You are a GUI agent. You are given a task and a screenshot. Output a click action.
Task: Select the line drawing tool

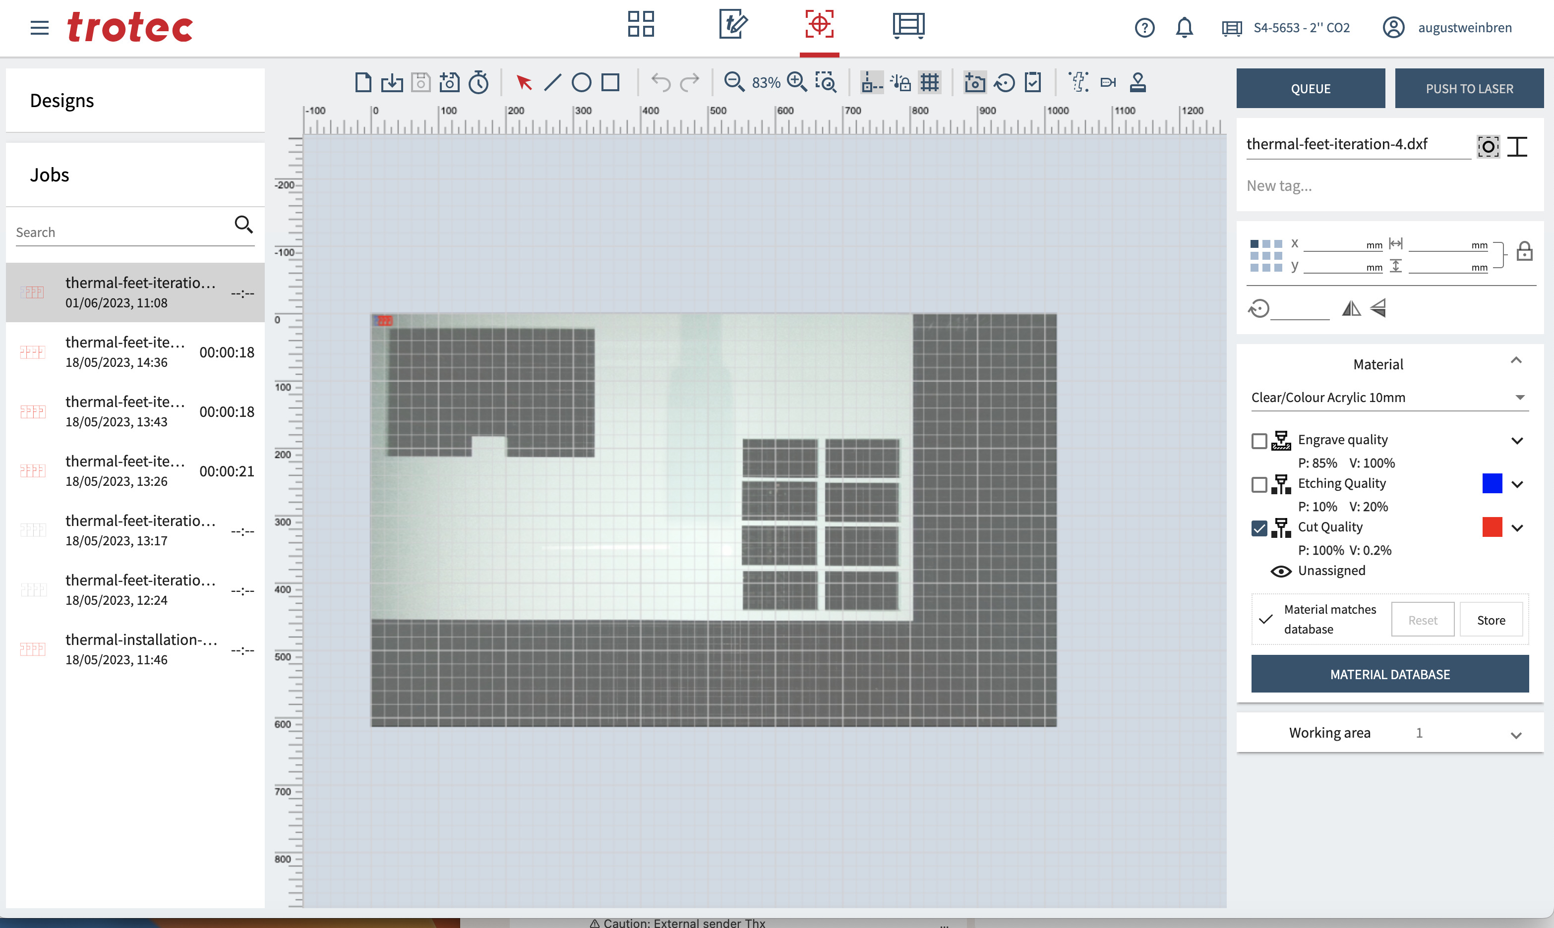pyautogui.click(x=552, y=83)
